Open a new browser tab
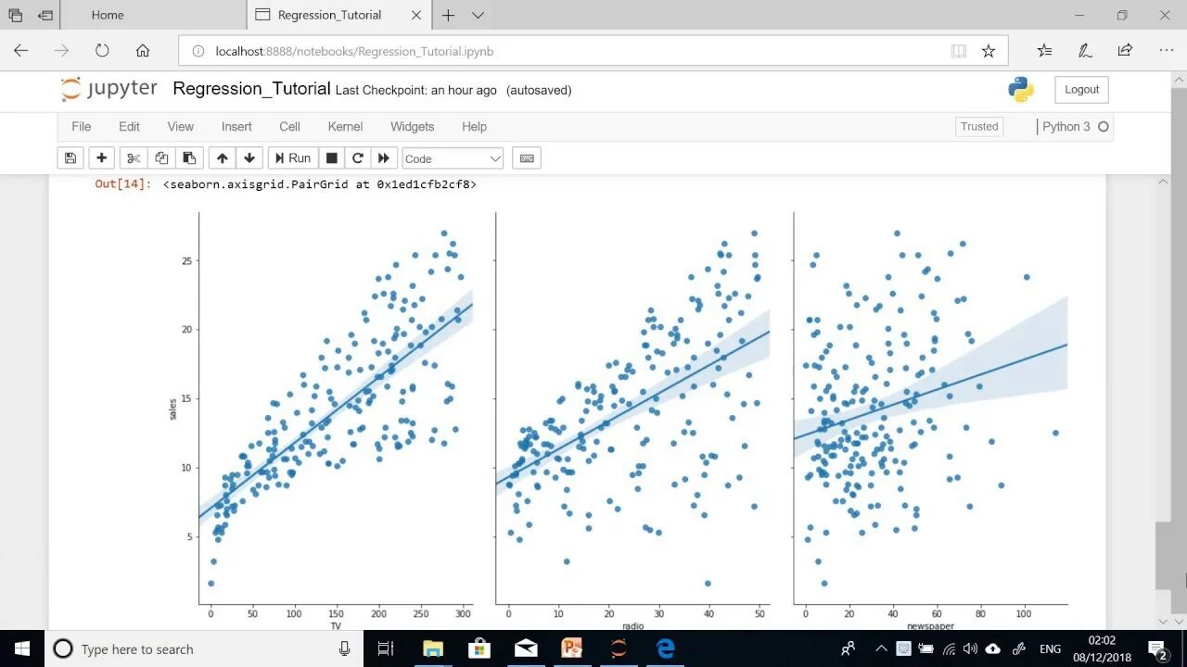The width and height of the screenshot is (1187, 667). 448,15
